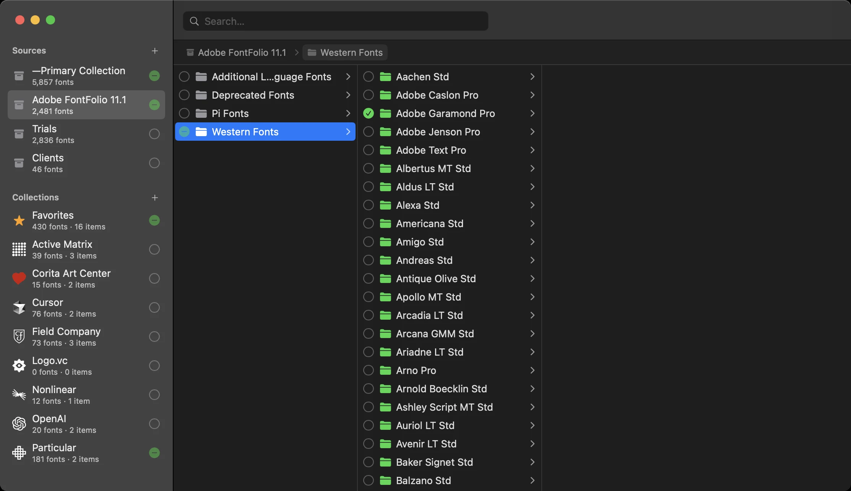
Task: Click the Clients source archive icon
Action: (x=19, y=163)
